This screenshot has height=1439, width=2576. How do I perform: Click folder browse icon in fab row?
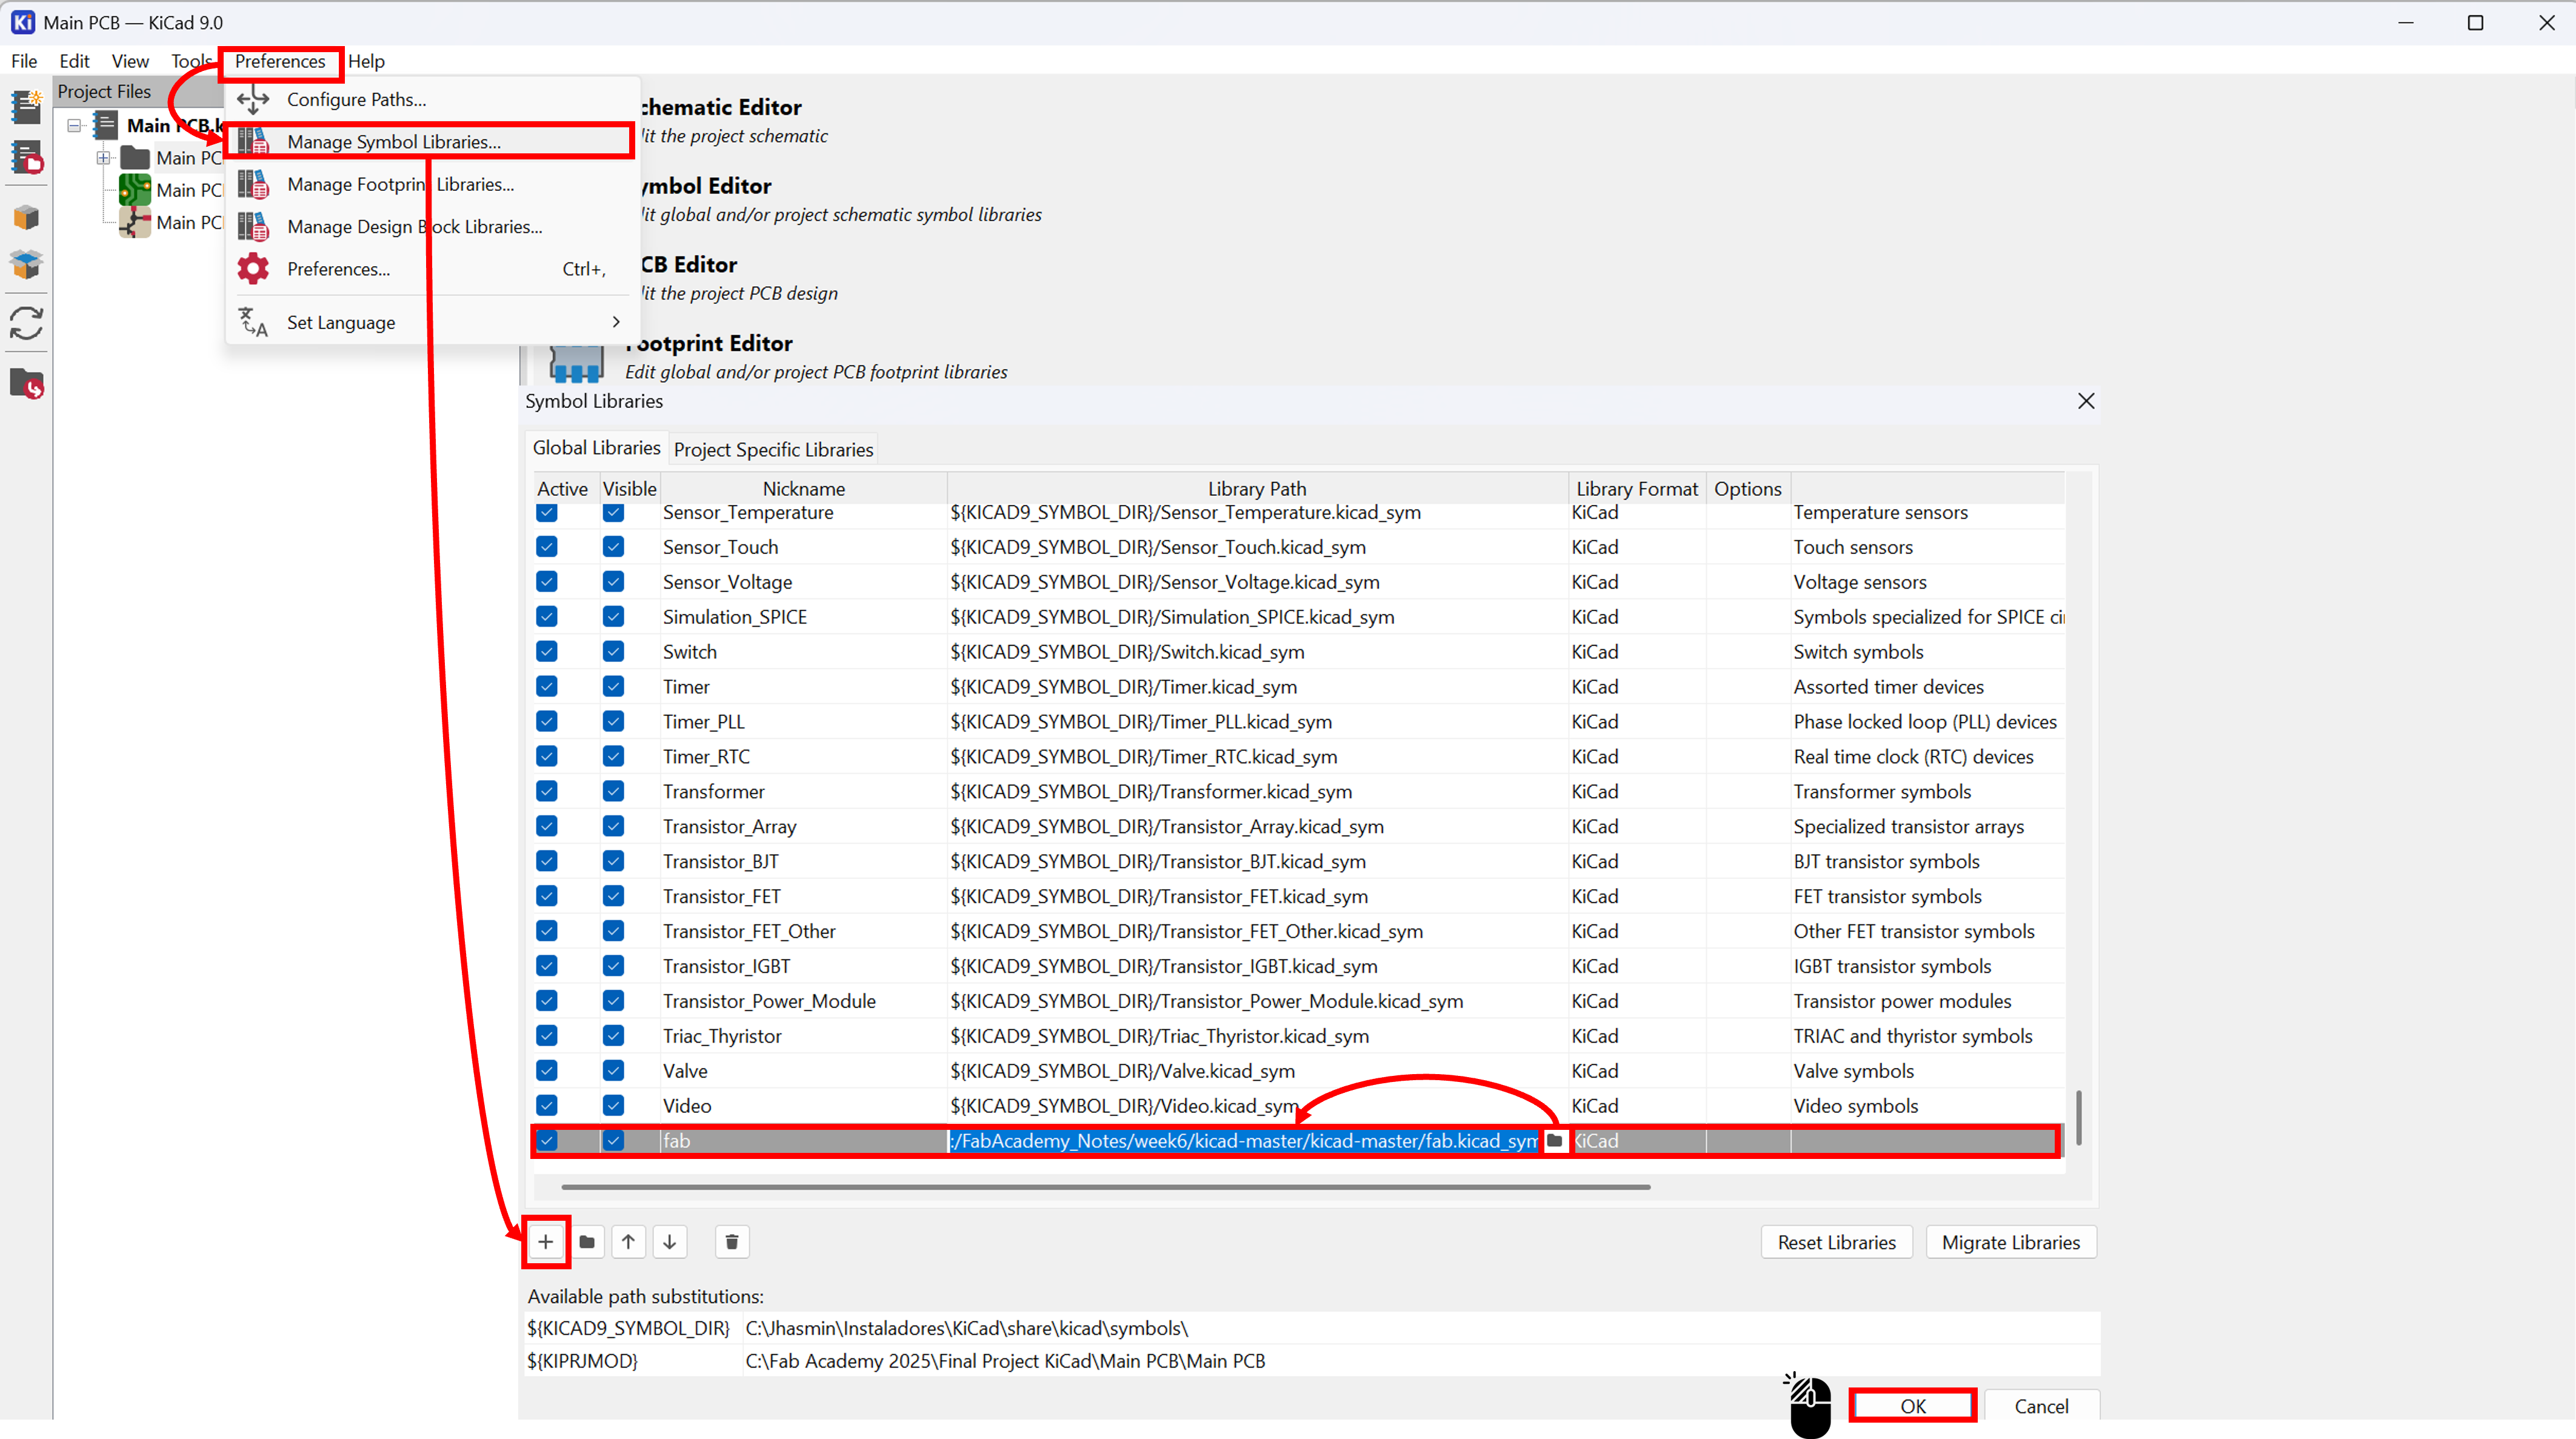[1554, 1140]
